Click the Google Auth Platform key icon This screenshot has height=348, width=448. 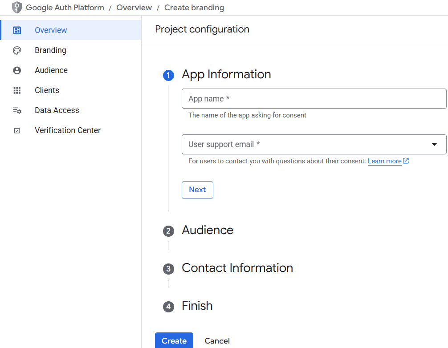tap(16, 7)
